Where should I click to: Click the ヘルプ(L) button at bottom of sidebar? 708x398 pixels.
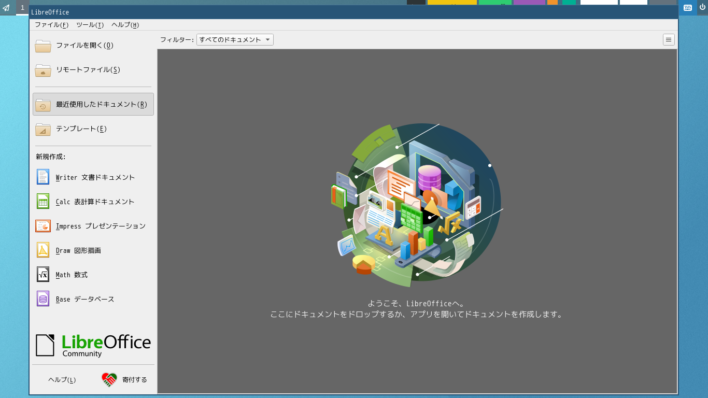(62, 380)
